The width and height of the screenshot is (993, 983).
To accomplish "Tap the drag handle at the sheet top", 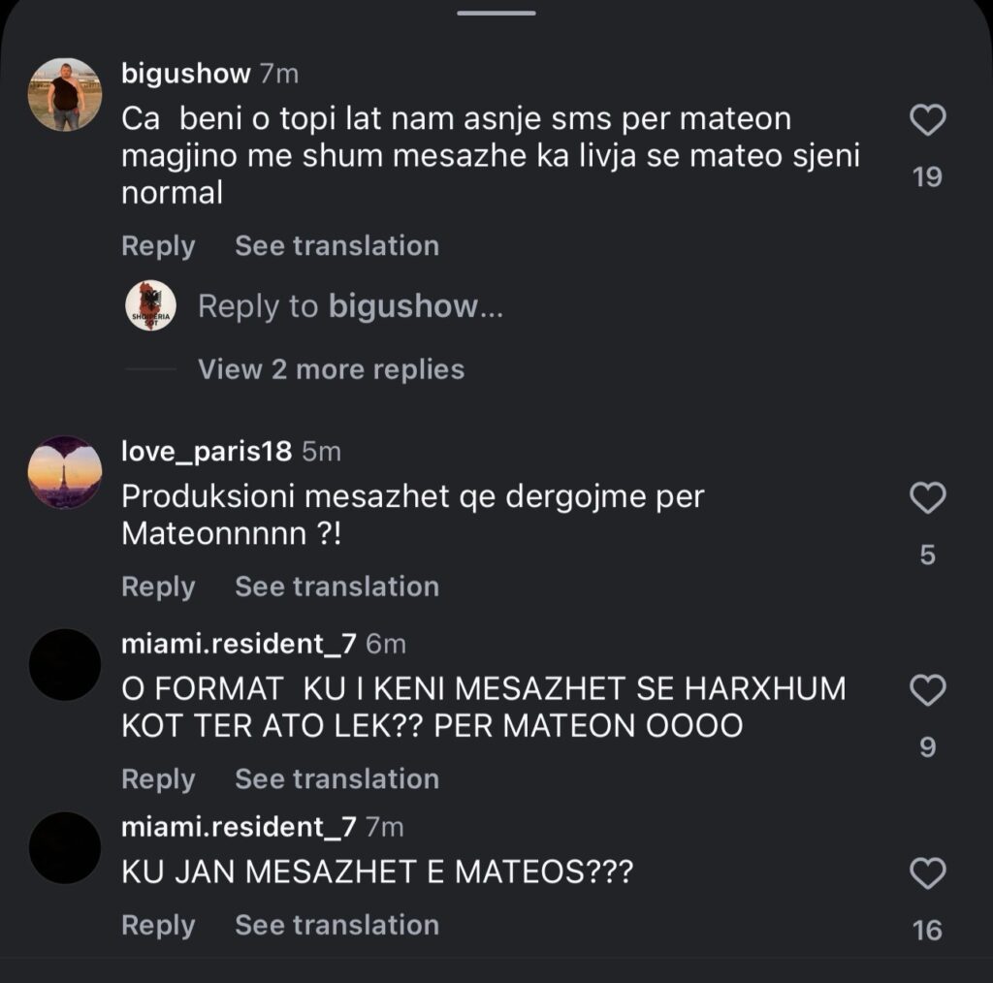I will tap(496, 13).
